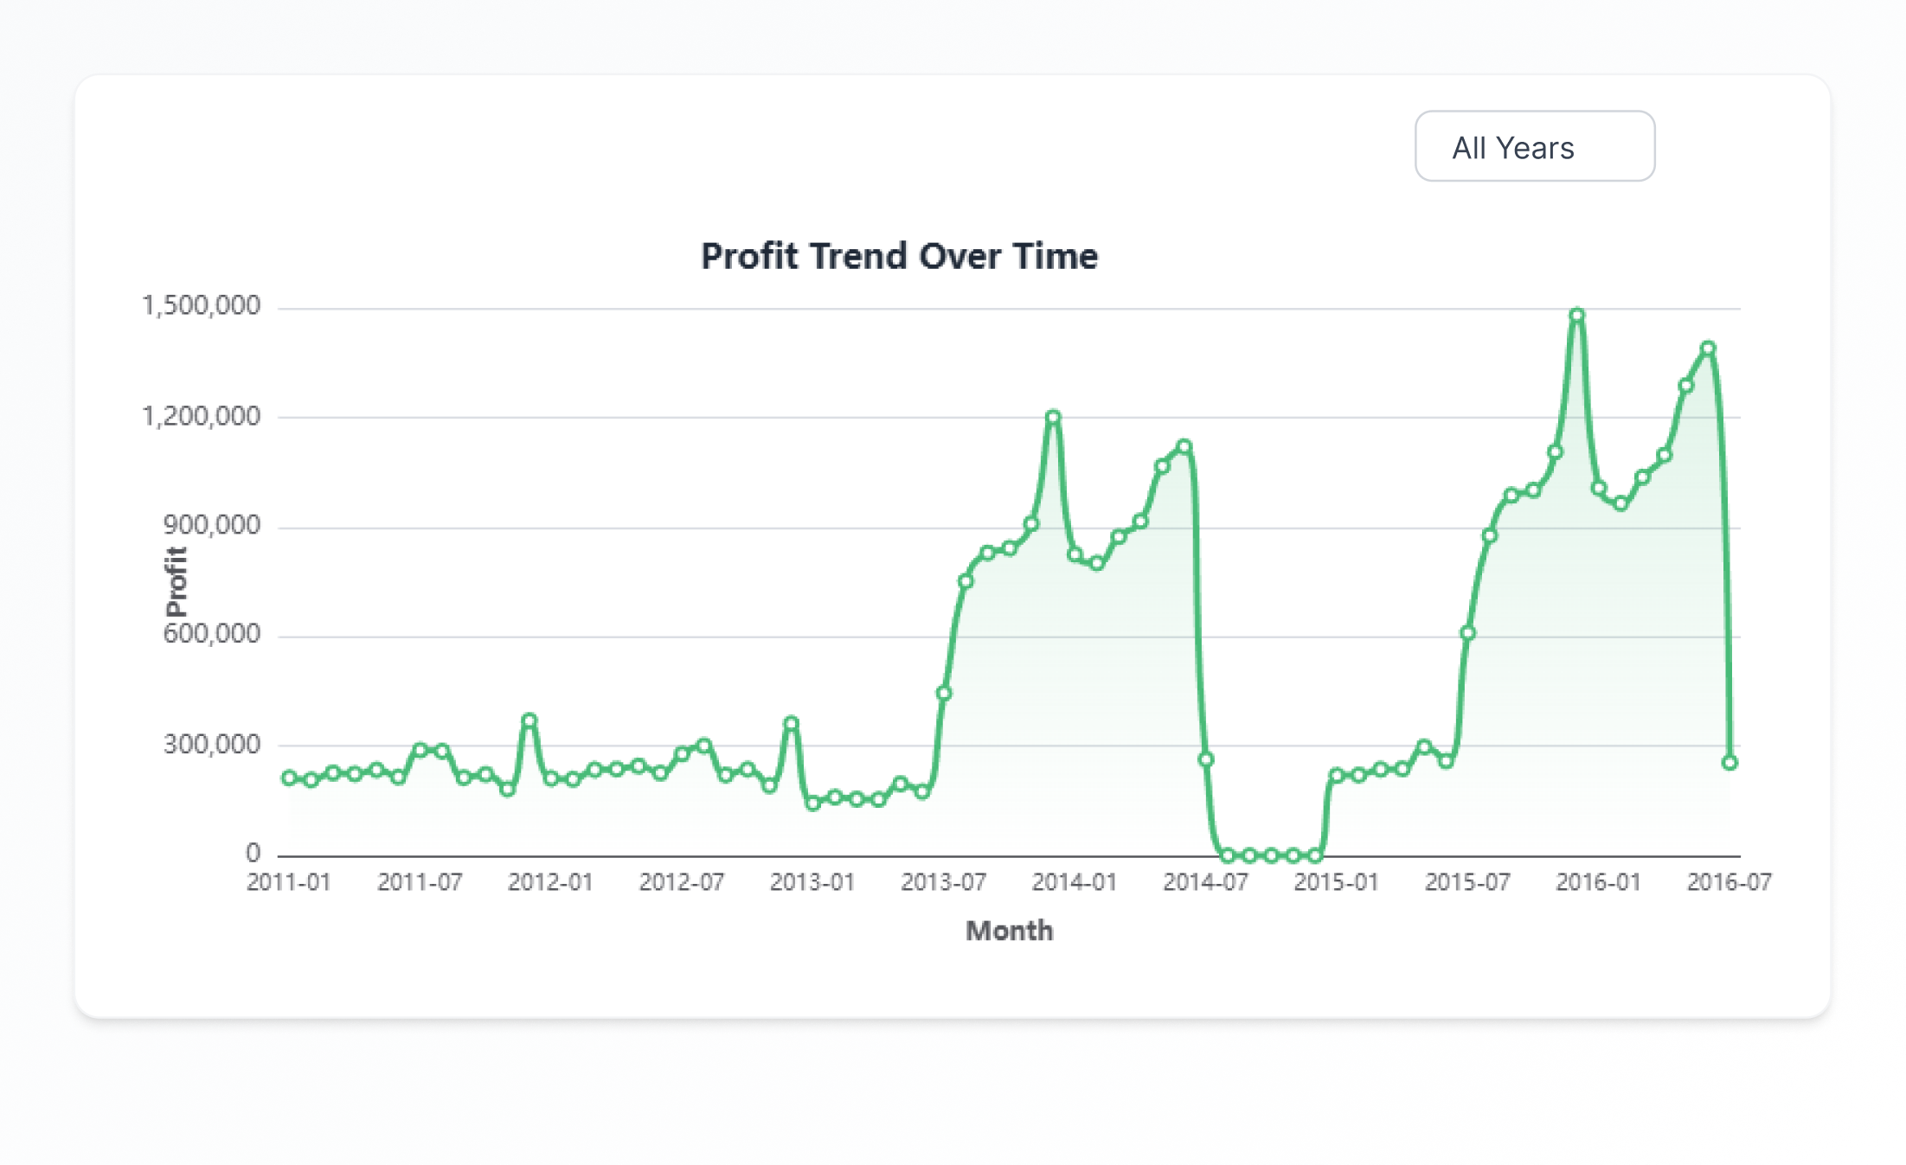Viewport: 1906px width, 1165px height.
Task: Select the December 2013 peak data point
Action: tap(1052, 418)
